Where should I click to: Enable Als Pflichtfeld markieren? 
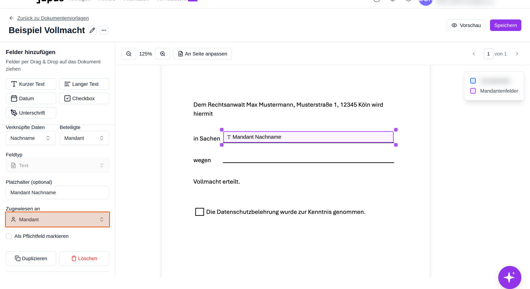point(9,236)
